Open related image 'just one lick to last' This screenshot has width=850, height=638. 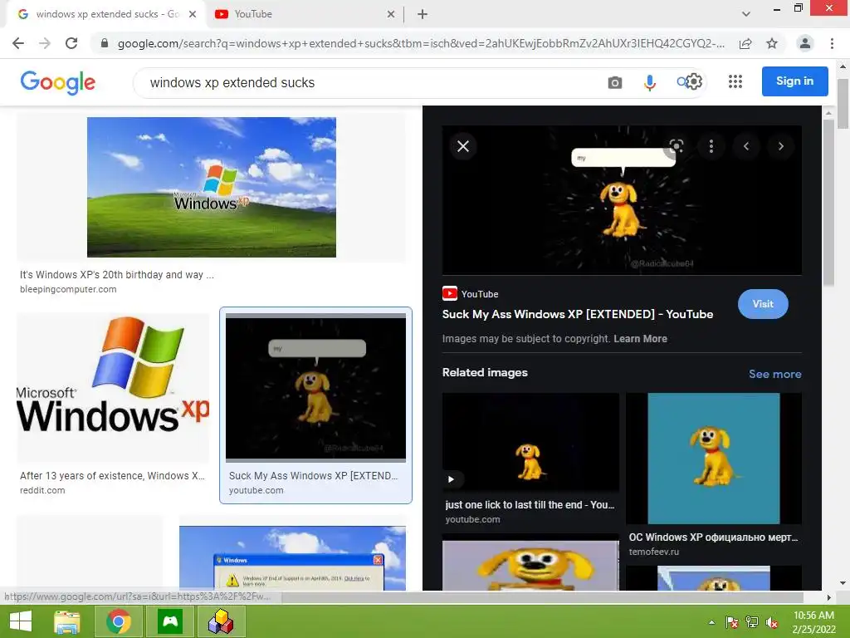pyautogui.click(x=530, y=442)
